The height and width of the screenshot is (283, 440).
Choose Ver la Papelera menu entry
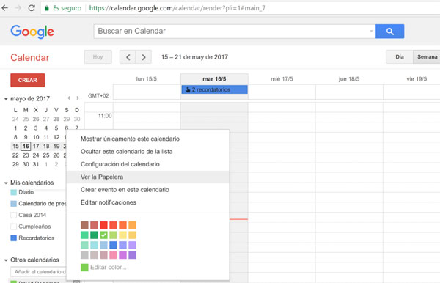point(148,177)
